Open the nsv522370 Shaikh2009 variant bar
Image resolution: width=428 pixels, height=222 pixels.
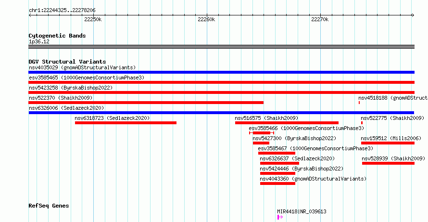[146, 103]
